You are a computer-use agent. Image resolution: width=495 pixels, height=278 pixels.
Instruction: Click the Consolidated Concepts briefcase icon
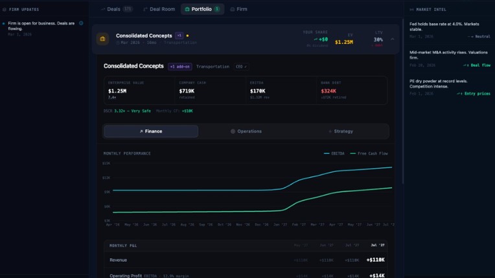click(102, 39)
